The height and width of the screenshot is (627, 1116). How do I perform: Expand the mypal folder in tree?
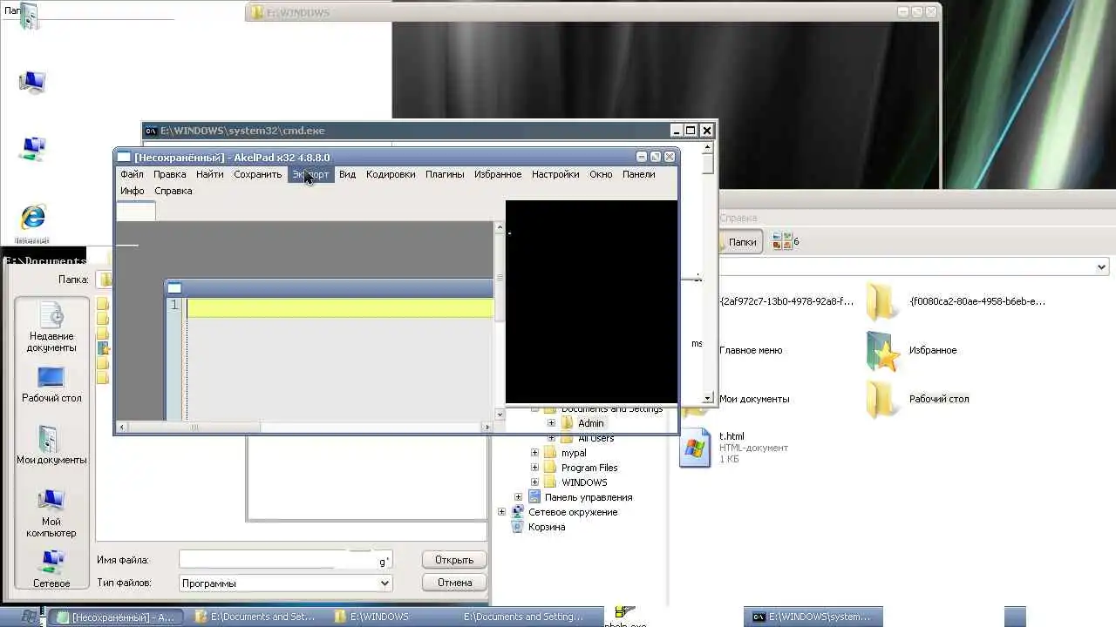pyautogui.click(x=534, y=453)
